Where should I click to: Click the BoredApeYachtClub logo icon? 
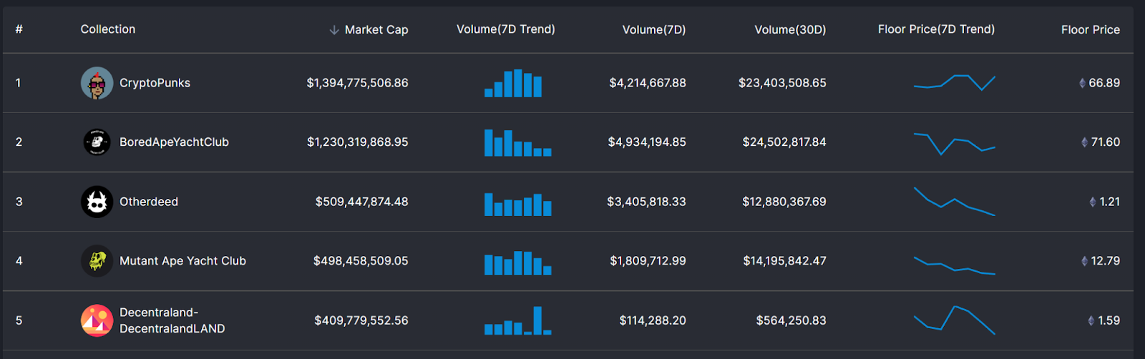point(97,142)
